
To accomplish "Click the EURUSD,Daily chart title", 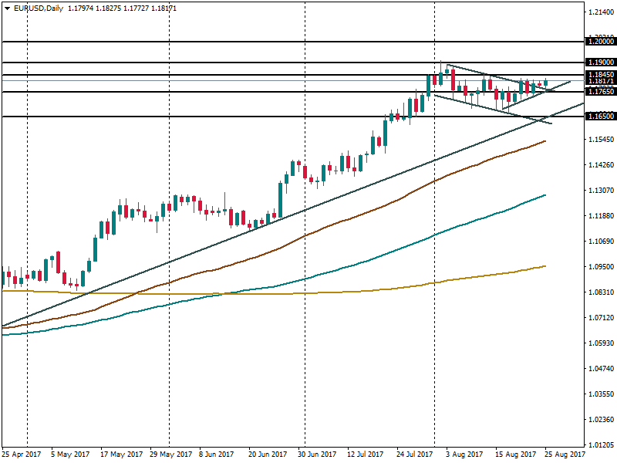I will pyautogui.click(x=39, y=8).
